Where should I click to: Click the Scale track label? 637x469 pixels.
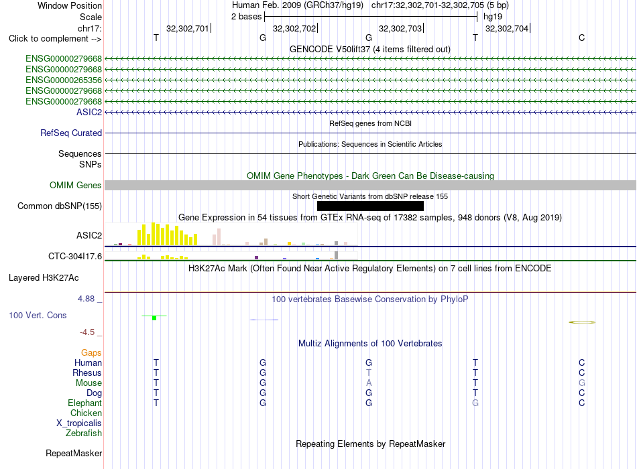click(91, 17)
